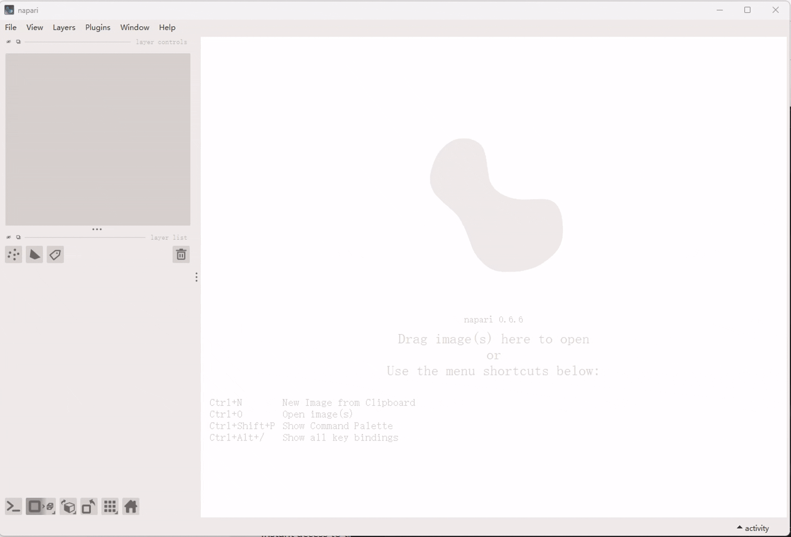Hide the layer list dock panel
This screenshot has width=791, height=537.
point(9,237)
